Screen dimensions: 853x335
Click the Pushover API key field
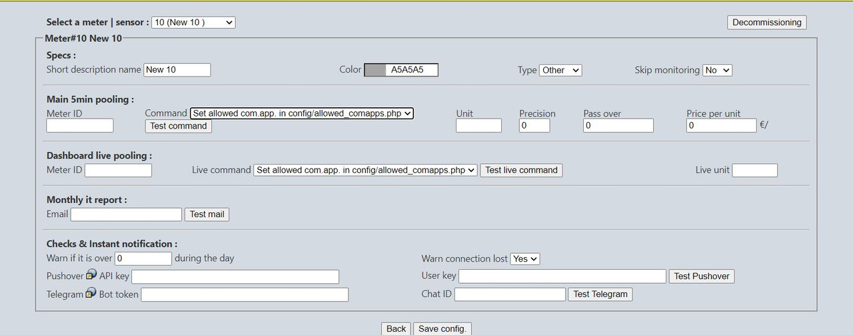[x=235, y=276]
